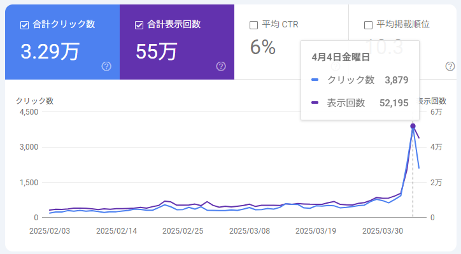Viewport: 461px width, 254px height.
Task: Click the クリック数 left axis title
Action: tap(34, 101)
